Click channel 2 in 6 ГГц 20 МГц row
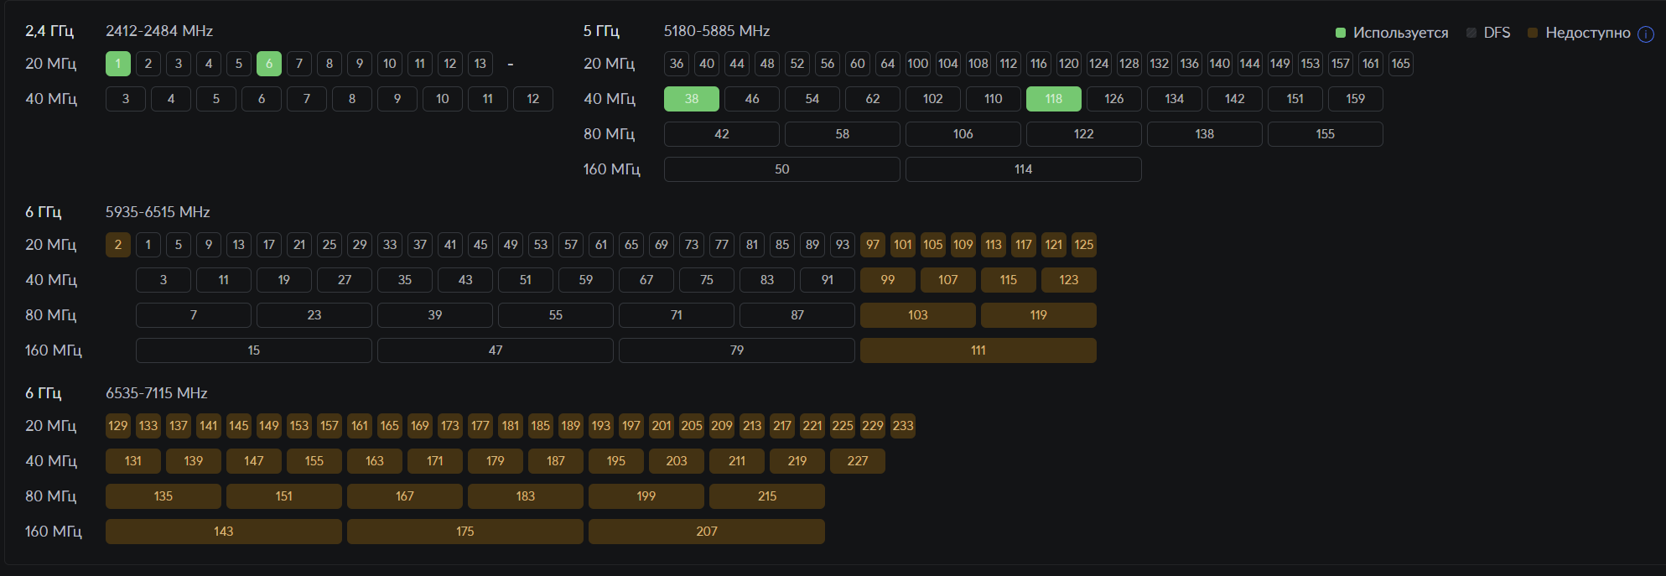 [x=118, y=245]
